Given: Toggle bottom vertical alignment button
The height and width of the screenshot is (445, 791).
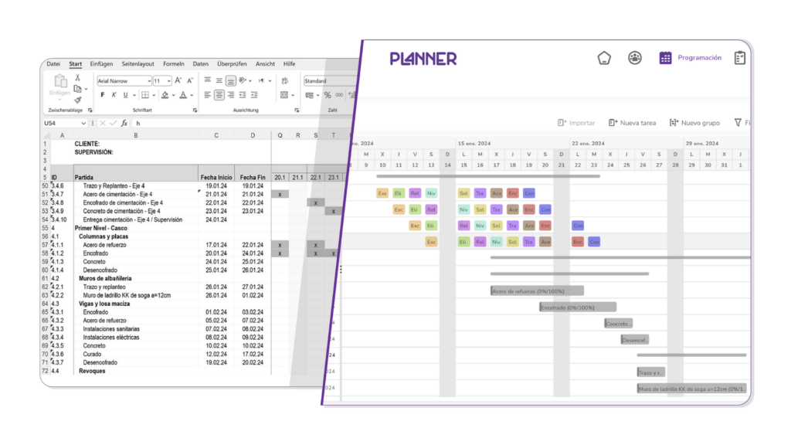Looking at the screenshot, I should point(230,80).
